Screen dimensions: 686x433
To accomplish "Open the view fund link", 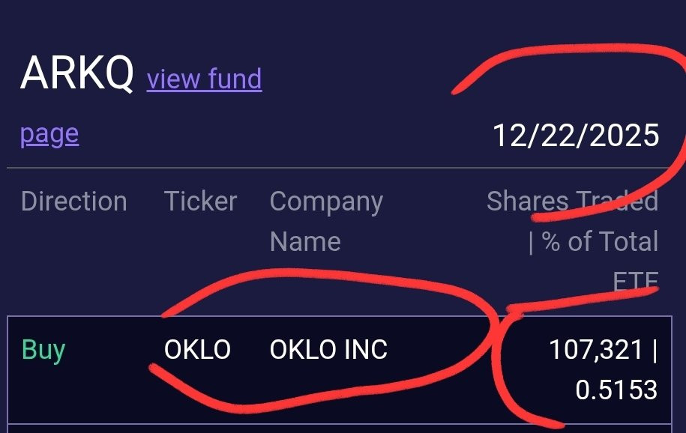I will pyautogui.click(x=204, y=79).
